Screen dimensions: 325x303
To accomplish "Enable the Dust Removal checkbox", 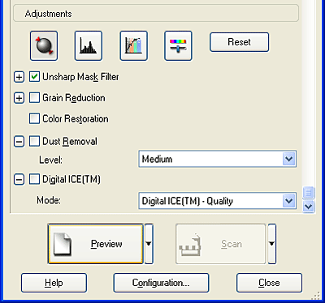I will [34, 141].
